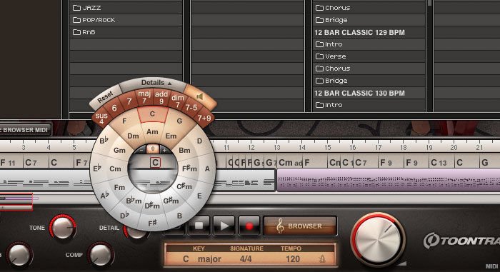The height and width of the screenshot is (272, 500).
Task: Click the red record button
Action: click(249, 226)
